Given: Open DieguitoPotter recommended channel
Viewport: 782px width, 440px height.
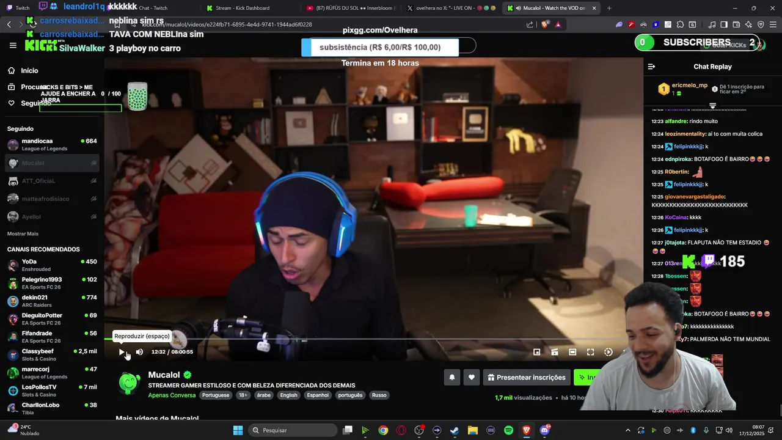Looking at the screenshot, I should coord(52,319).
